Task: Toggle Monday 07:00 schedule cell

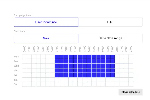Action: [57, 57]
